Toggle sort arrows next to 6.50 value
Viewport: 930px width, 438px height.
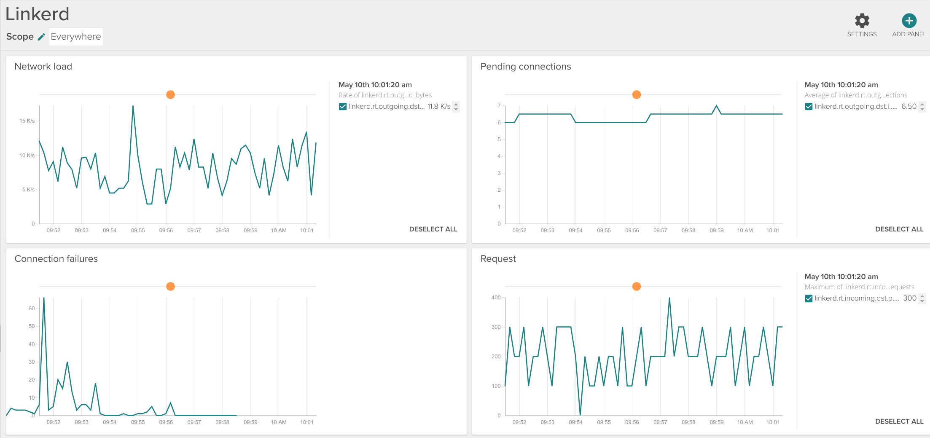[922, 107]
